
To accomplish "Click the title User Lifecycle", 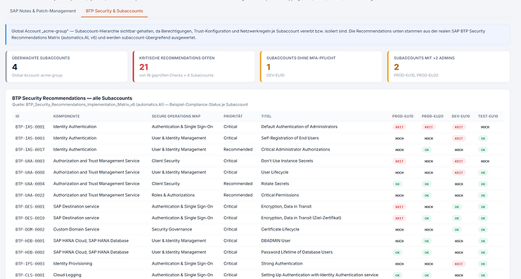I will pyautogui.click(x=275, y=172).
